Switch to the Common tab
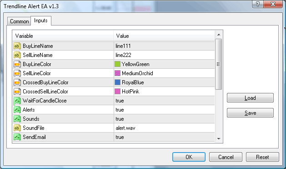Screen dimensions: 286x169 pyautogui.click(x=19, y=21)
